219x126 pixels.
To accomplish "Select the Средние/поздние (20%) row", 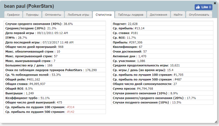I will (x=55, y=28).
